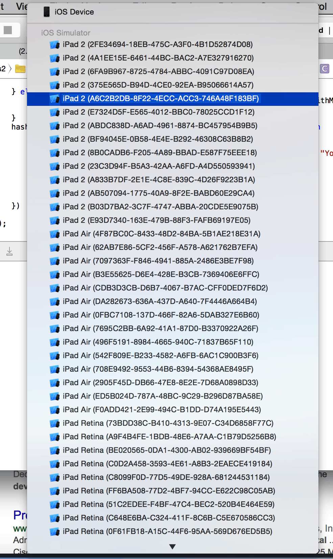Pick iPad Retina (C648E6BA-C324-411F-8C6B-C5E670586CC3)

pyautogui.click(x=173, y=518)
